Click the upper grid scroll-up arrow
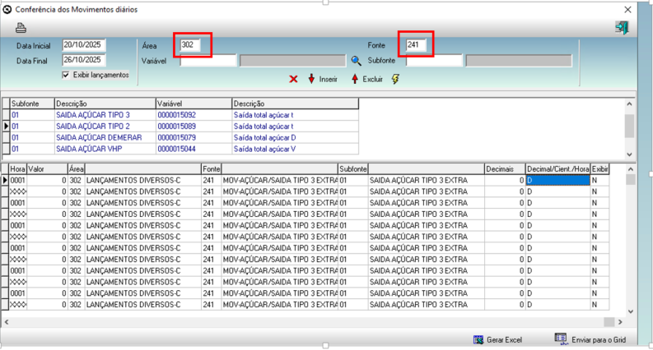Image resolution: width=653 pixels, height=350 pixels. tap(629, 104)
